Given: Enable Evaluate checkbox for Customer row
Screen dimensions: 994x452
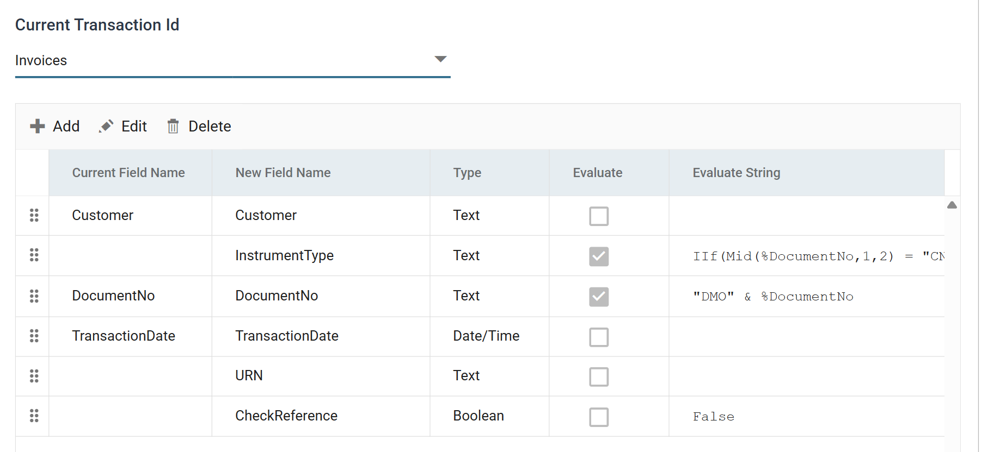Looking at the screenshot, I should [x=599, y=216].
